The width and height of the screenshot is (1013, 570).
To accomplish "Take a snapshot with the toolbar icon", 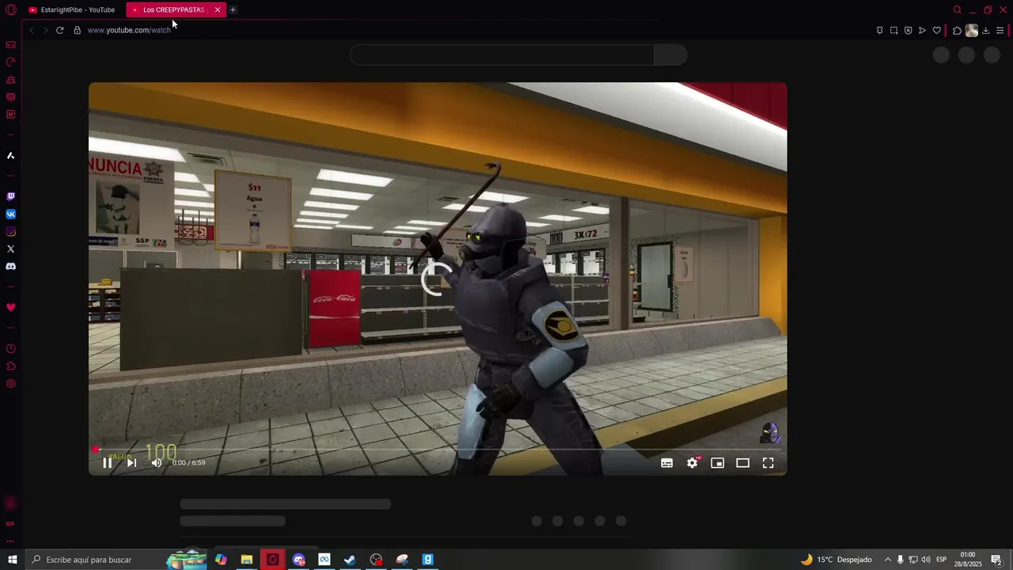I will pos(893,30).
